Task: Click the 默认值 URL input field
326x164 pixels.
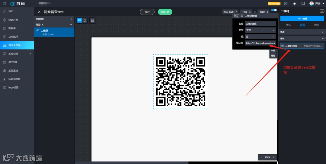Action: pyautogui.click(x=260, y=43)
